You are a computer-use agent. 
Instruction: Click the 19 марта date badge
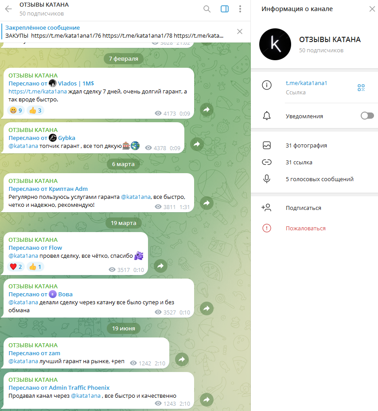124,223
